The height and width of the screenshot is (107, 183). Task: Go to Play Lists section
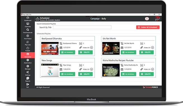[28, 43]
